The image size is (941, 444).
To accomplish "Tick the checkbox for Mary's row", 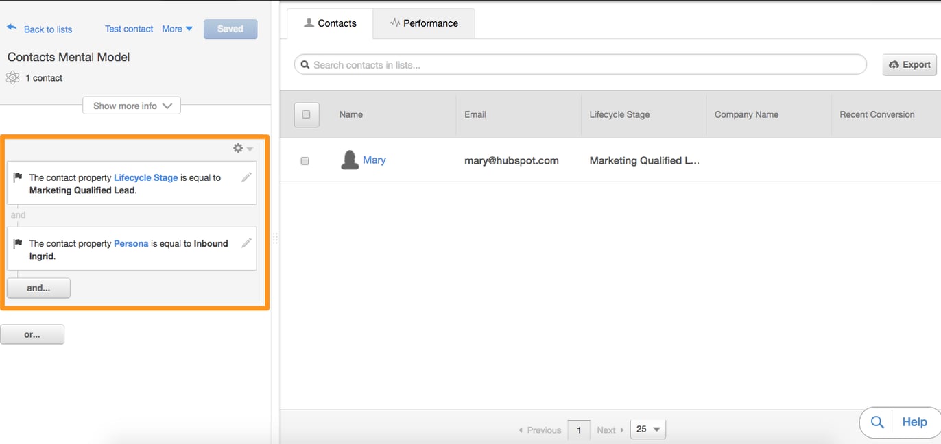I will tap(305, 160).
